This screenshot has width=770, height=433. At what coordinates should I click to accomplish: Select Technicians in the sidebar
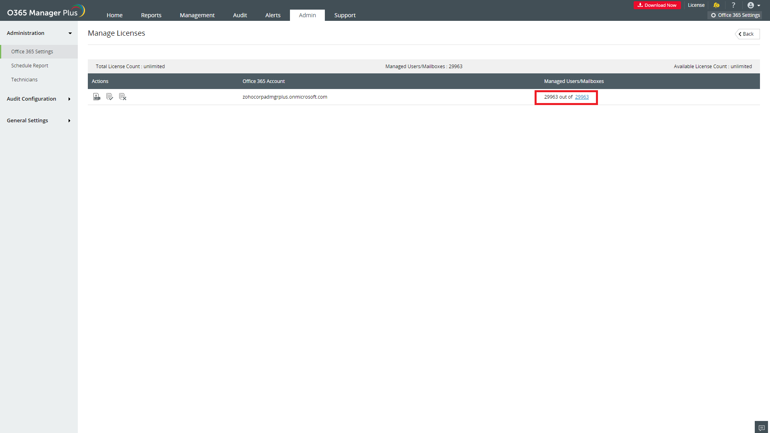click(x=24, y=80)
